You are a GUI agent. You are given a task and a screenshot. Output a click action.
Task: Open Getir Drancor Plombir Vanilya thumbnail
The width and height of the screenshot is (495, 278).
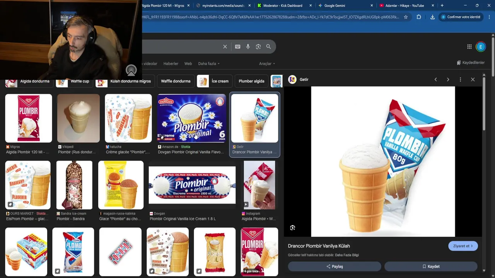[254, 118]
